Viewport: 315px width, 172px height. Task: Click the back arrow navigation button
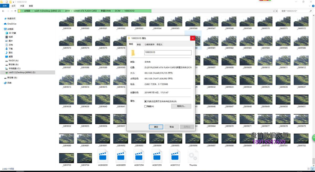(x=3, y=11)
